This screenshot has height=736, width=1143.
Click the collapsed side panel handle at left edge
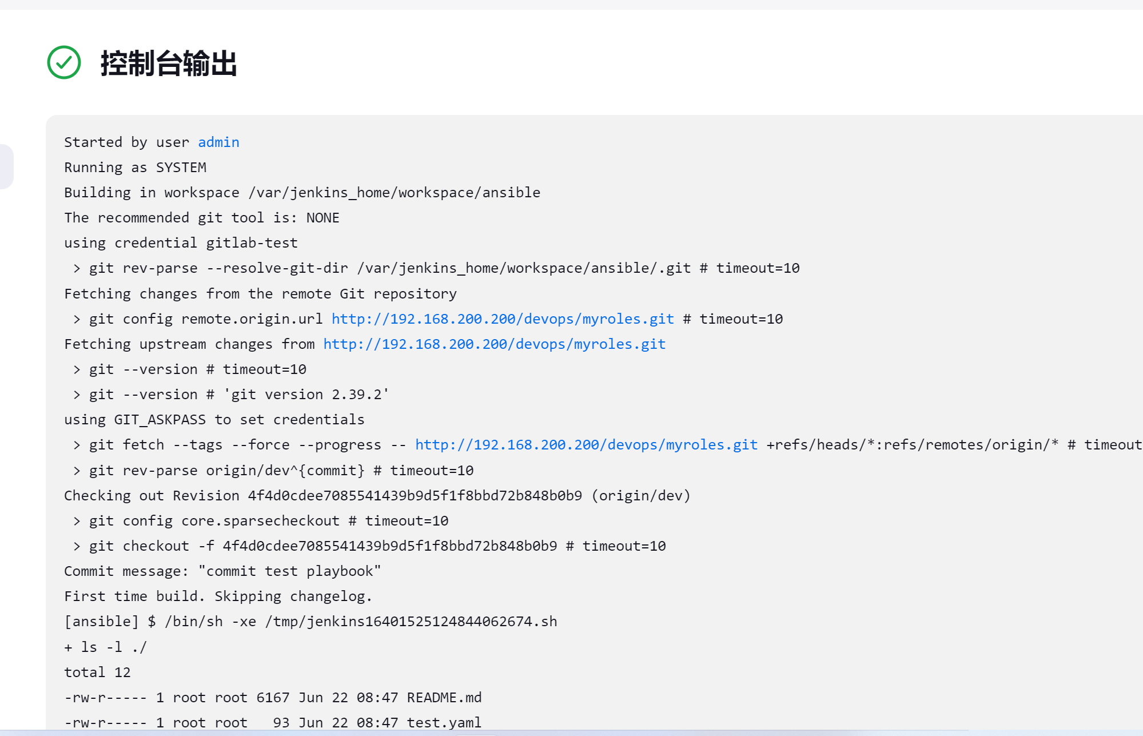(6, 166)
